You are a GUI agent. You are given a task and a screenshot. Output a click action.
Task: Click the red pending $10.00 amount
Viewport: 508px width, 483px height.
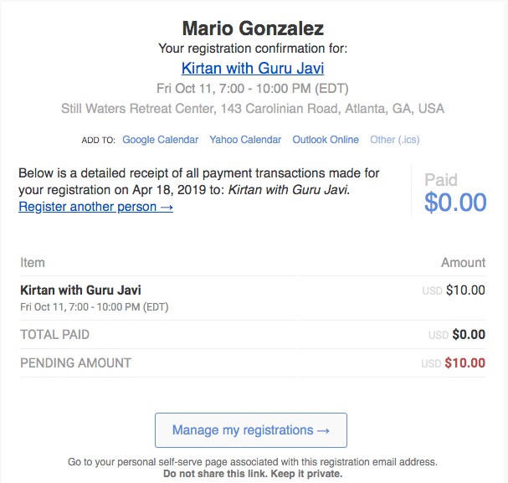464,363
